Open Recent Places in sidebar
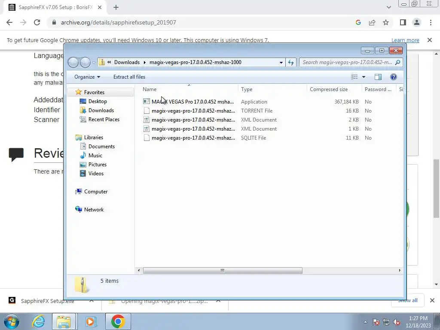The height and width of the screenshot is (330, 440). (104, 119)
